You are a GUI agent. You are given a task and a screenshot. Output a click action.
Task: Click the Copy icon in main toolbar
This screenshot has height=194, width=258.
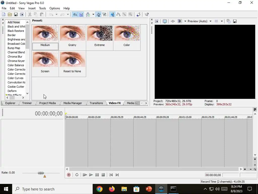click(36, 14)
